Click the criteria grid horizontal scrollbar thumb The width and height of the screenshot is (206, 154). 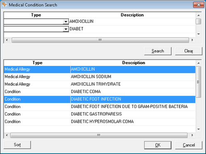tap(100, 40)
